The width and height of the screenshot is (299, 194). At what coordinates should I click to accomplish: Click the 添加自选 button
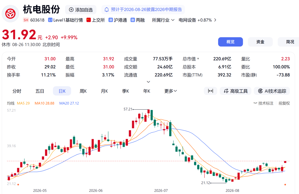click(81, 10)
